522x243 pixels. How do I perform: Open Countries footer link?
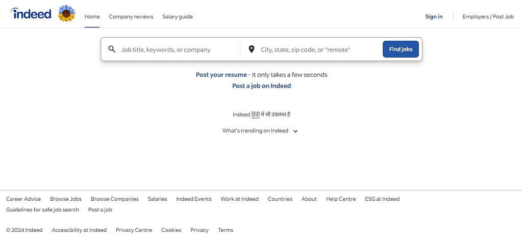[x=280, y=199]
